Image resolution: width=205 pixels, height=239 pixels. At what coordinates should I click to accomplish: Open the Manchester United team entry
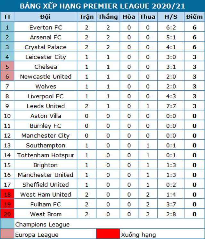tap(45, 175)
